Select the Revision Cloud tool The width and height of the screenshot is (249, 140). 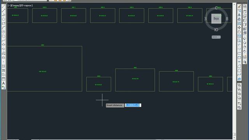click(x=4, y=36)
